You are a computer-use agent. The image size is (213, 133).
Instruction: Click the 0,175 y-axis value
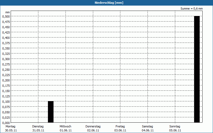pyautogui.click(x=6, y=86)
